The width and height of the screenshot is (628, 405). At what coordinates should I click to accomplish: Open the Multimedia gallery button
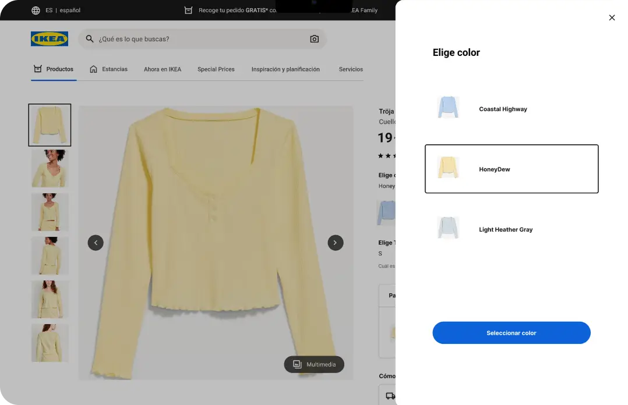click(x=314, y=364)
